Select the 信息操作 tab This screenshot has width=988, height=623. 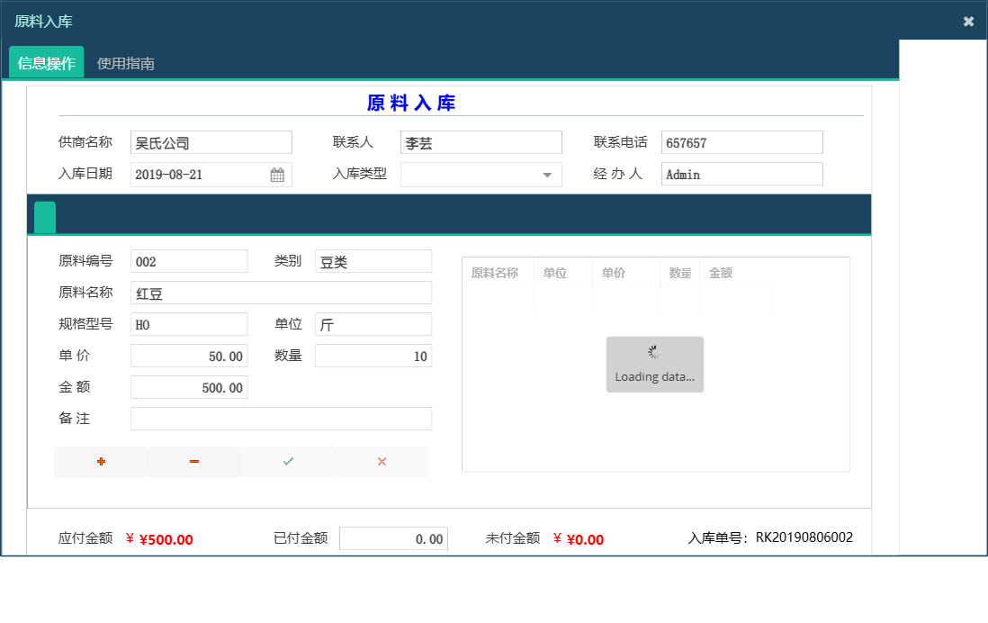[x=45, y=63]
